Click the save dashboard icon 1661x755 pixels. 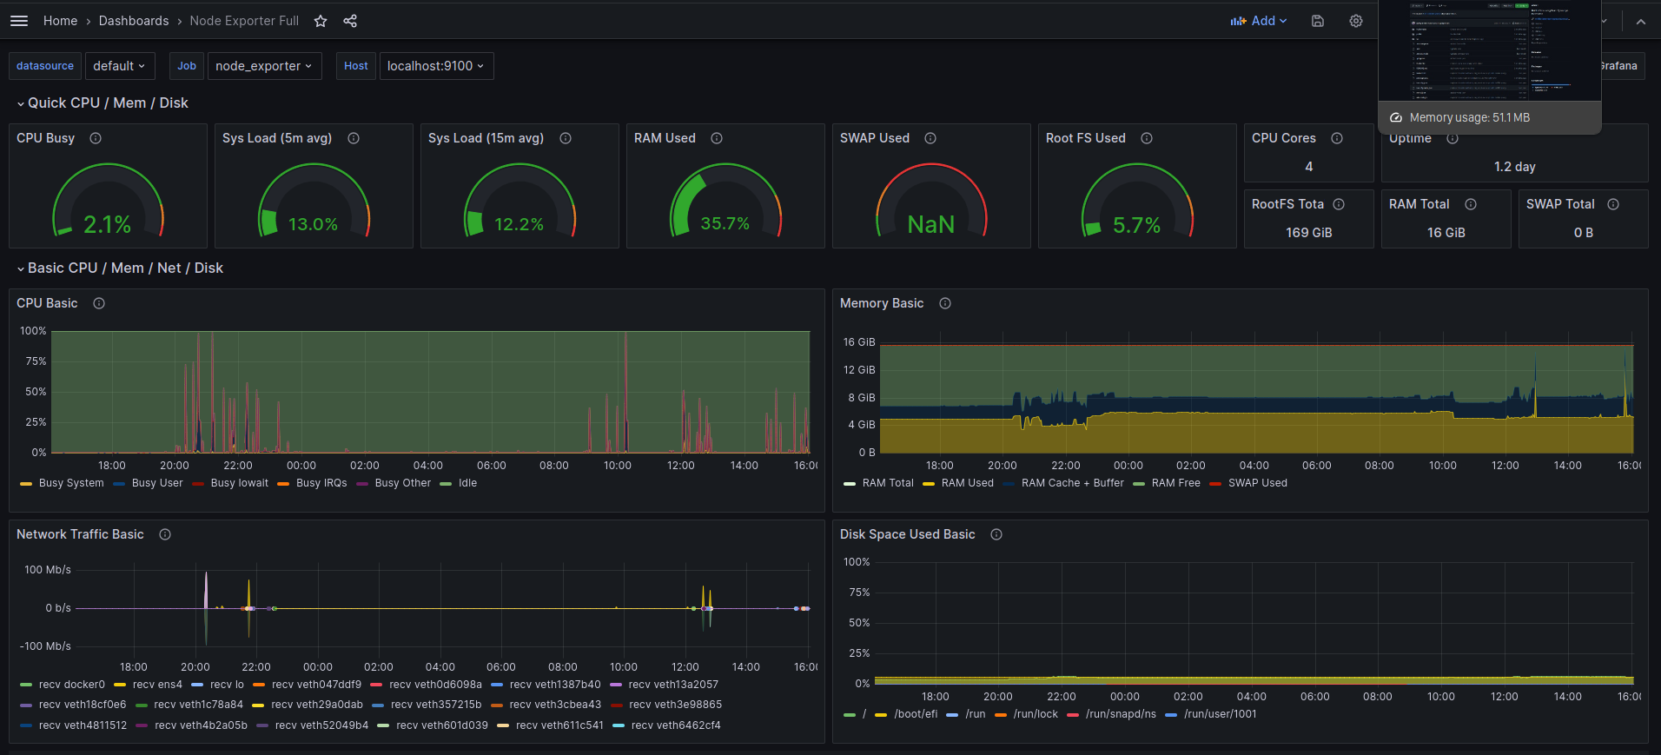pyautogui.click(x=1318, y=21)
